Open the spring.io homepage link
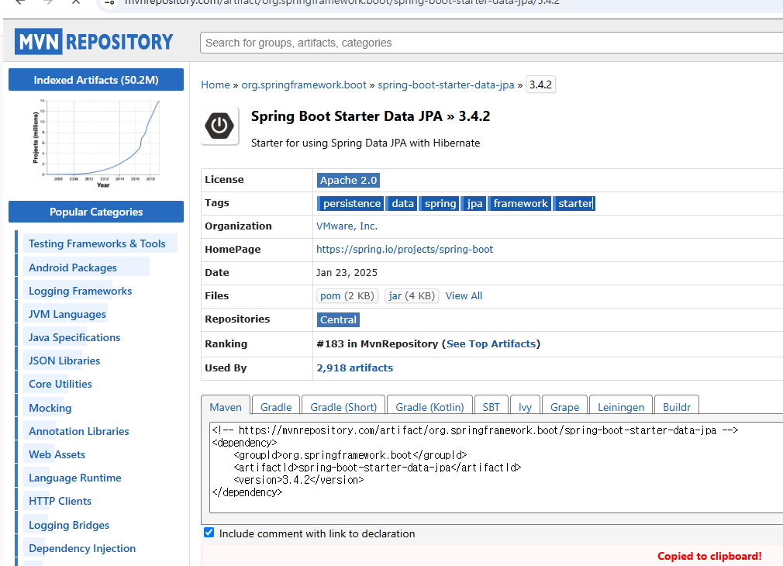Viewport: 783px width, 566px height. pyautogui.click(x=405, y=250)
